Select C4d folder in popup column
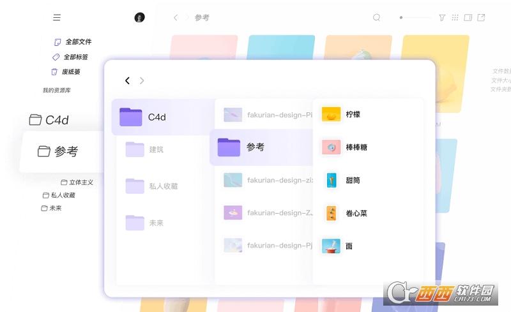The height and width of the screenshot is (312, 511). [x=162, y=117]
